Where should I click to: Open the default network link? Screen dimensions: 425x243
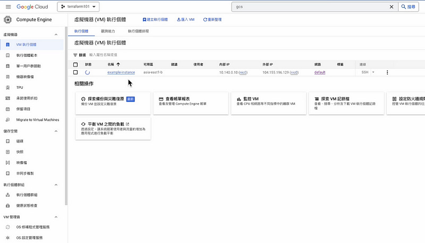point(320,72)
